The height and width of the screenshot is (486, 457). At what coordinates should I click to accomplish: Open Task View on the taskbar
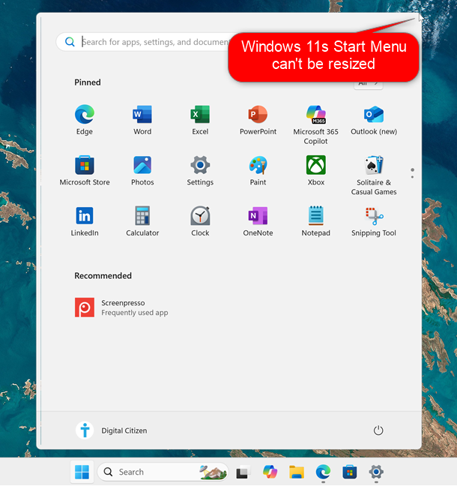tap(243, 472)
